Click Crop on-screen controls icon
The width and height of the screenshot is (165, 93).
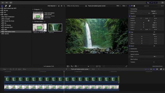click(154, 32)
